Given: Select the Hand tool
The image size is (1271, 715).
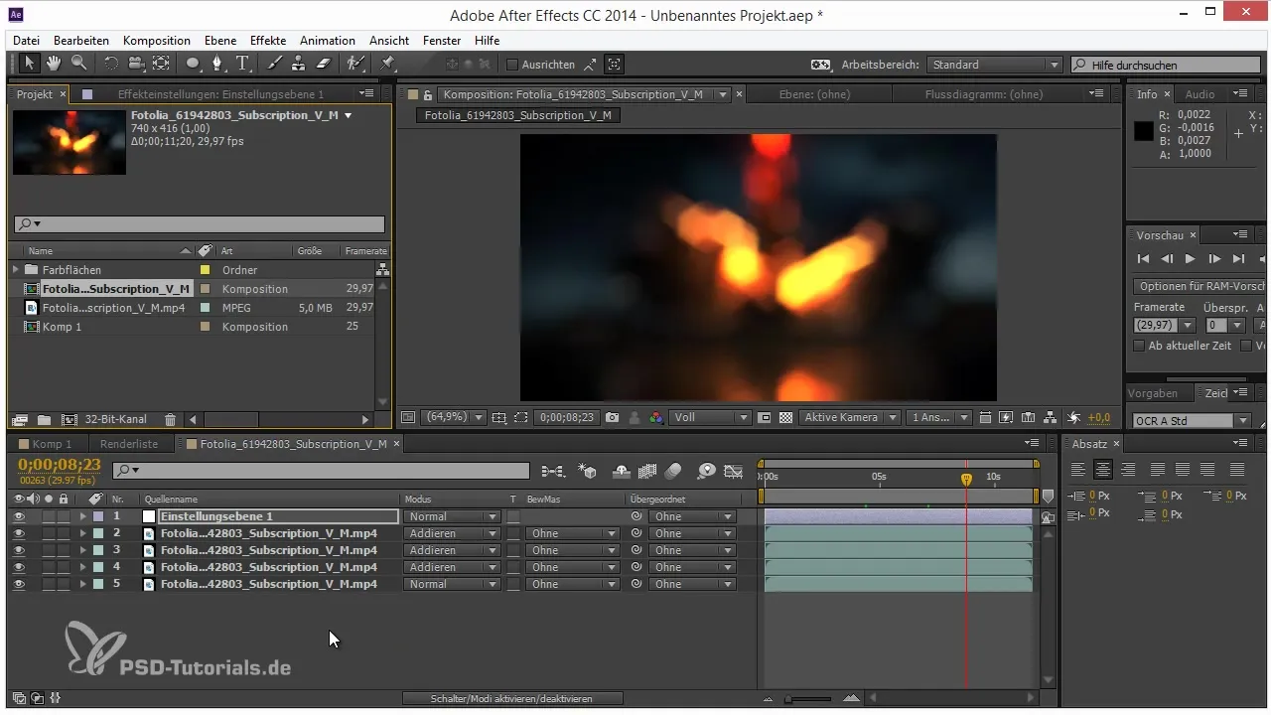Looking at the screenshot, I should point(54,64).
